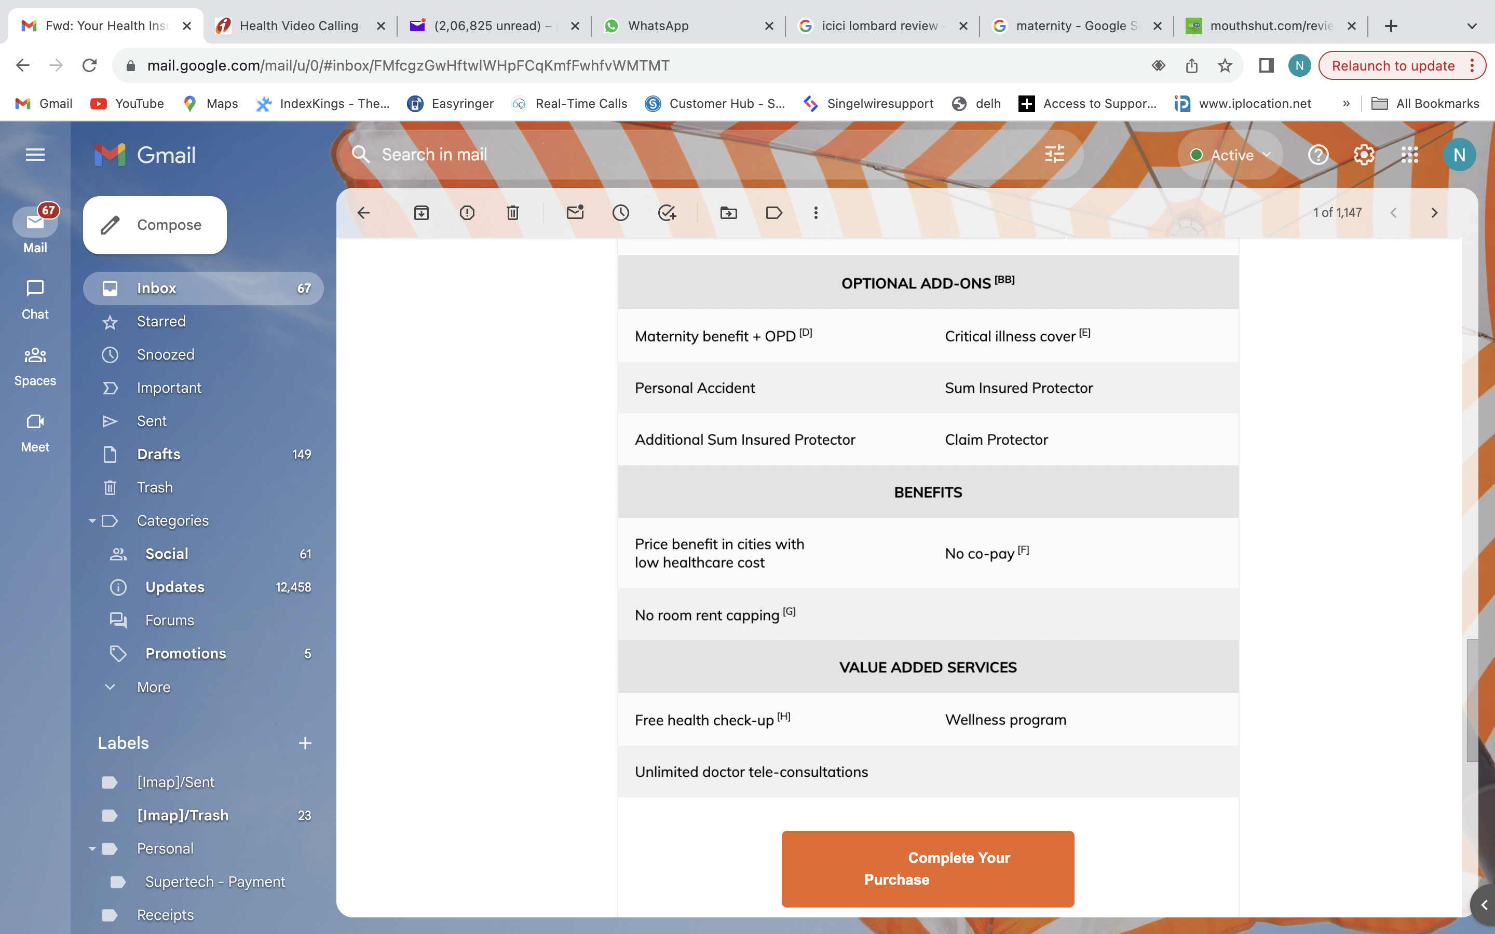Collapse the Categories section

coord(92,521)
